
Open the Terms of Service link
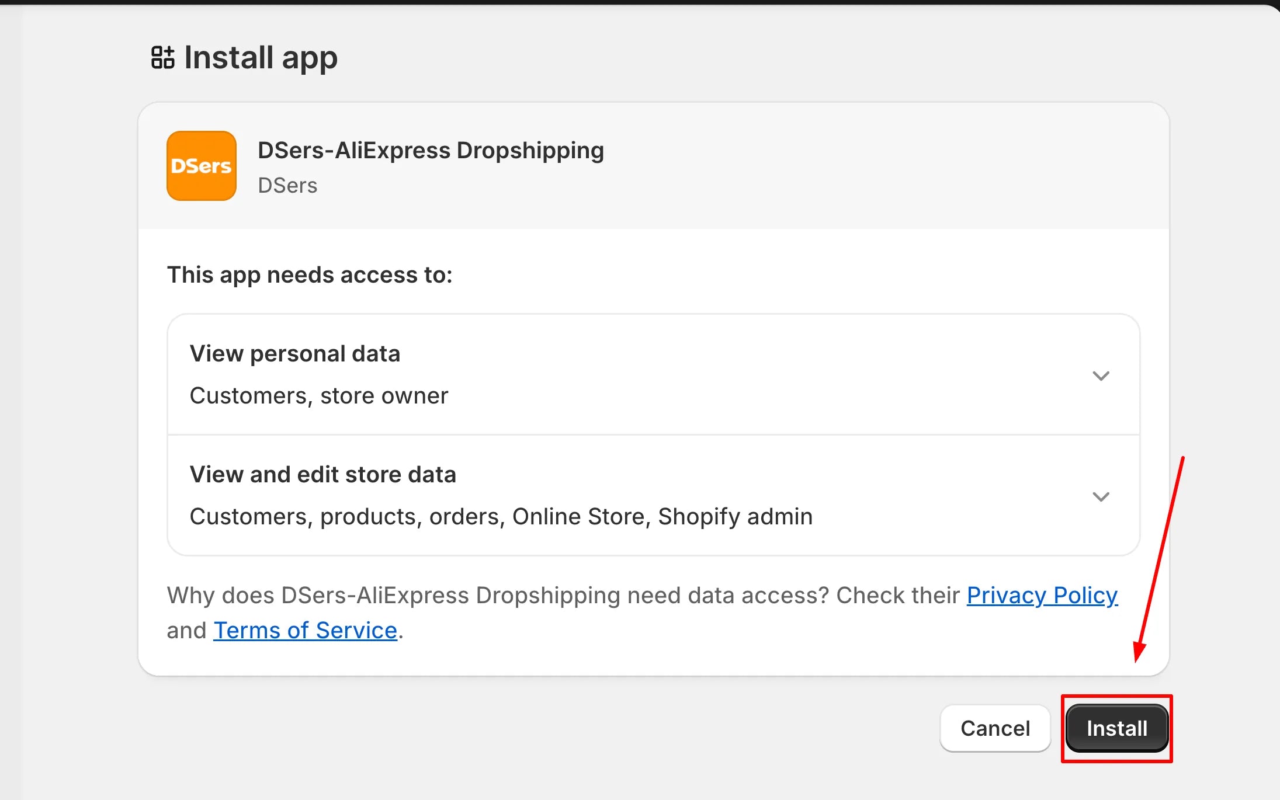click(x=305, y=630)
